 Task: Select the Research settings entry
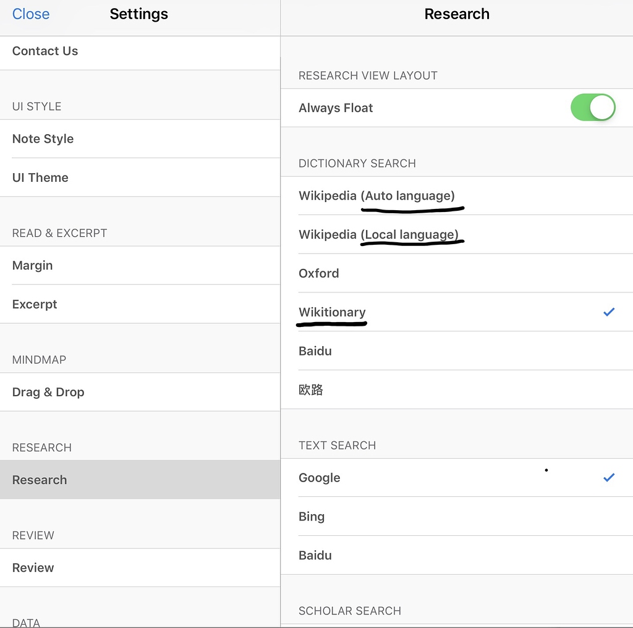coord(40,480)
